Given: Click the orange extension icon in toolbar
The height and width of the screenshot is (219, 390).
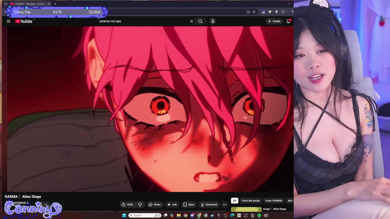Looking at the screenshot, I should [x=276, y=12].
